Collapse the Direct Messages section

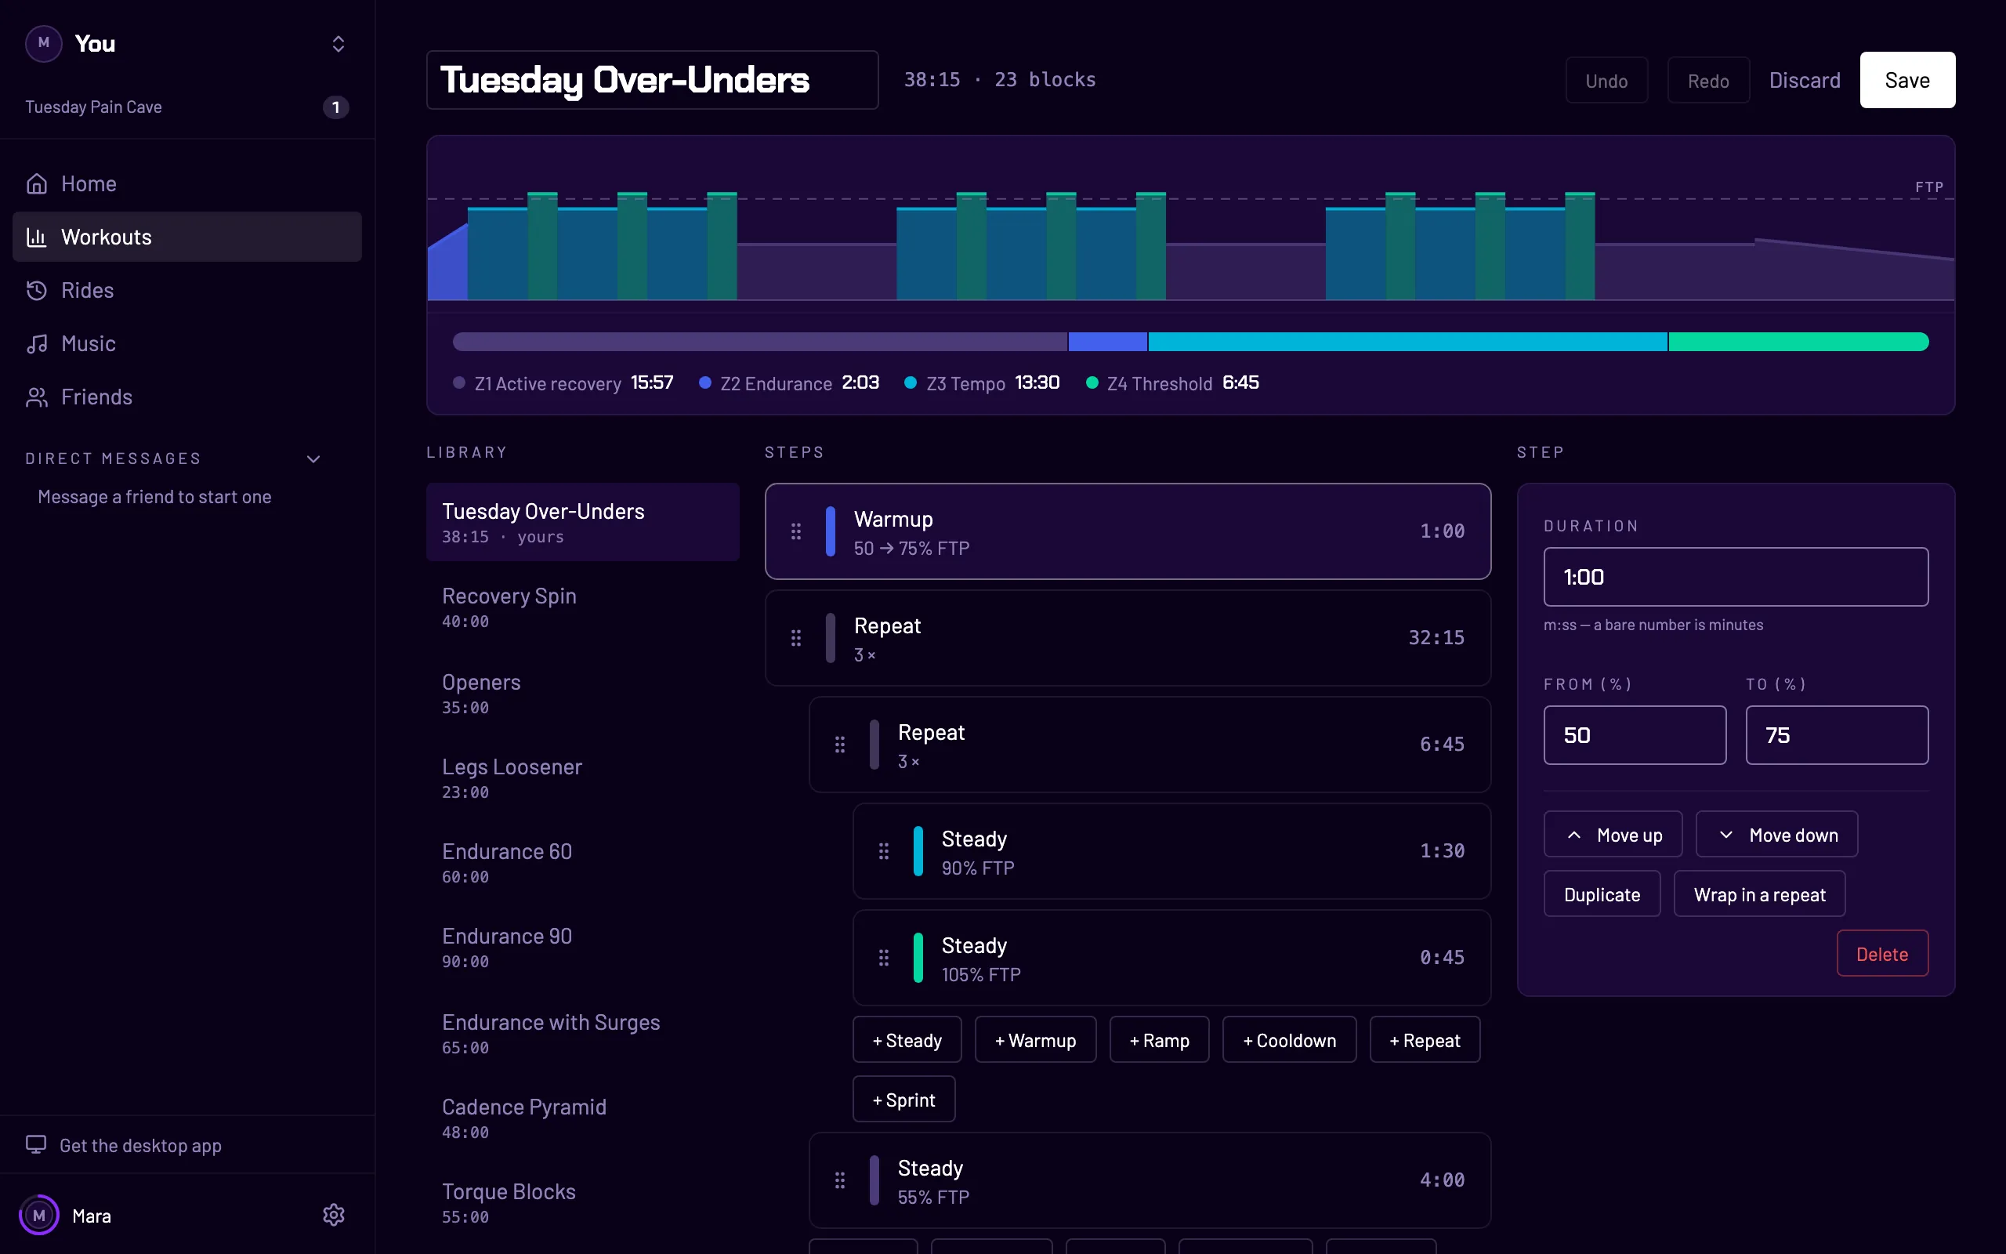coord(313,458)
